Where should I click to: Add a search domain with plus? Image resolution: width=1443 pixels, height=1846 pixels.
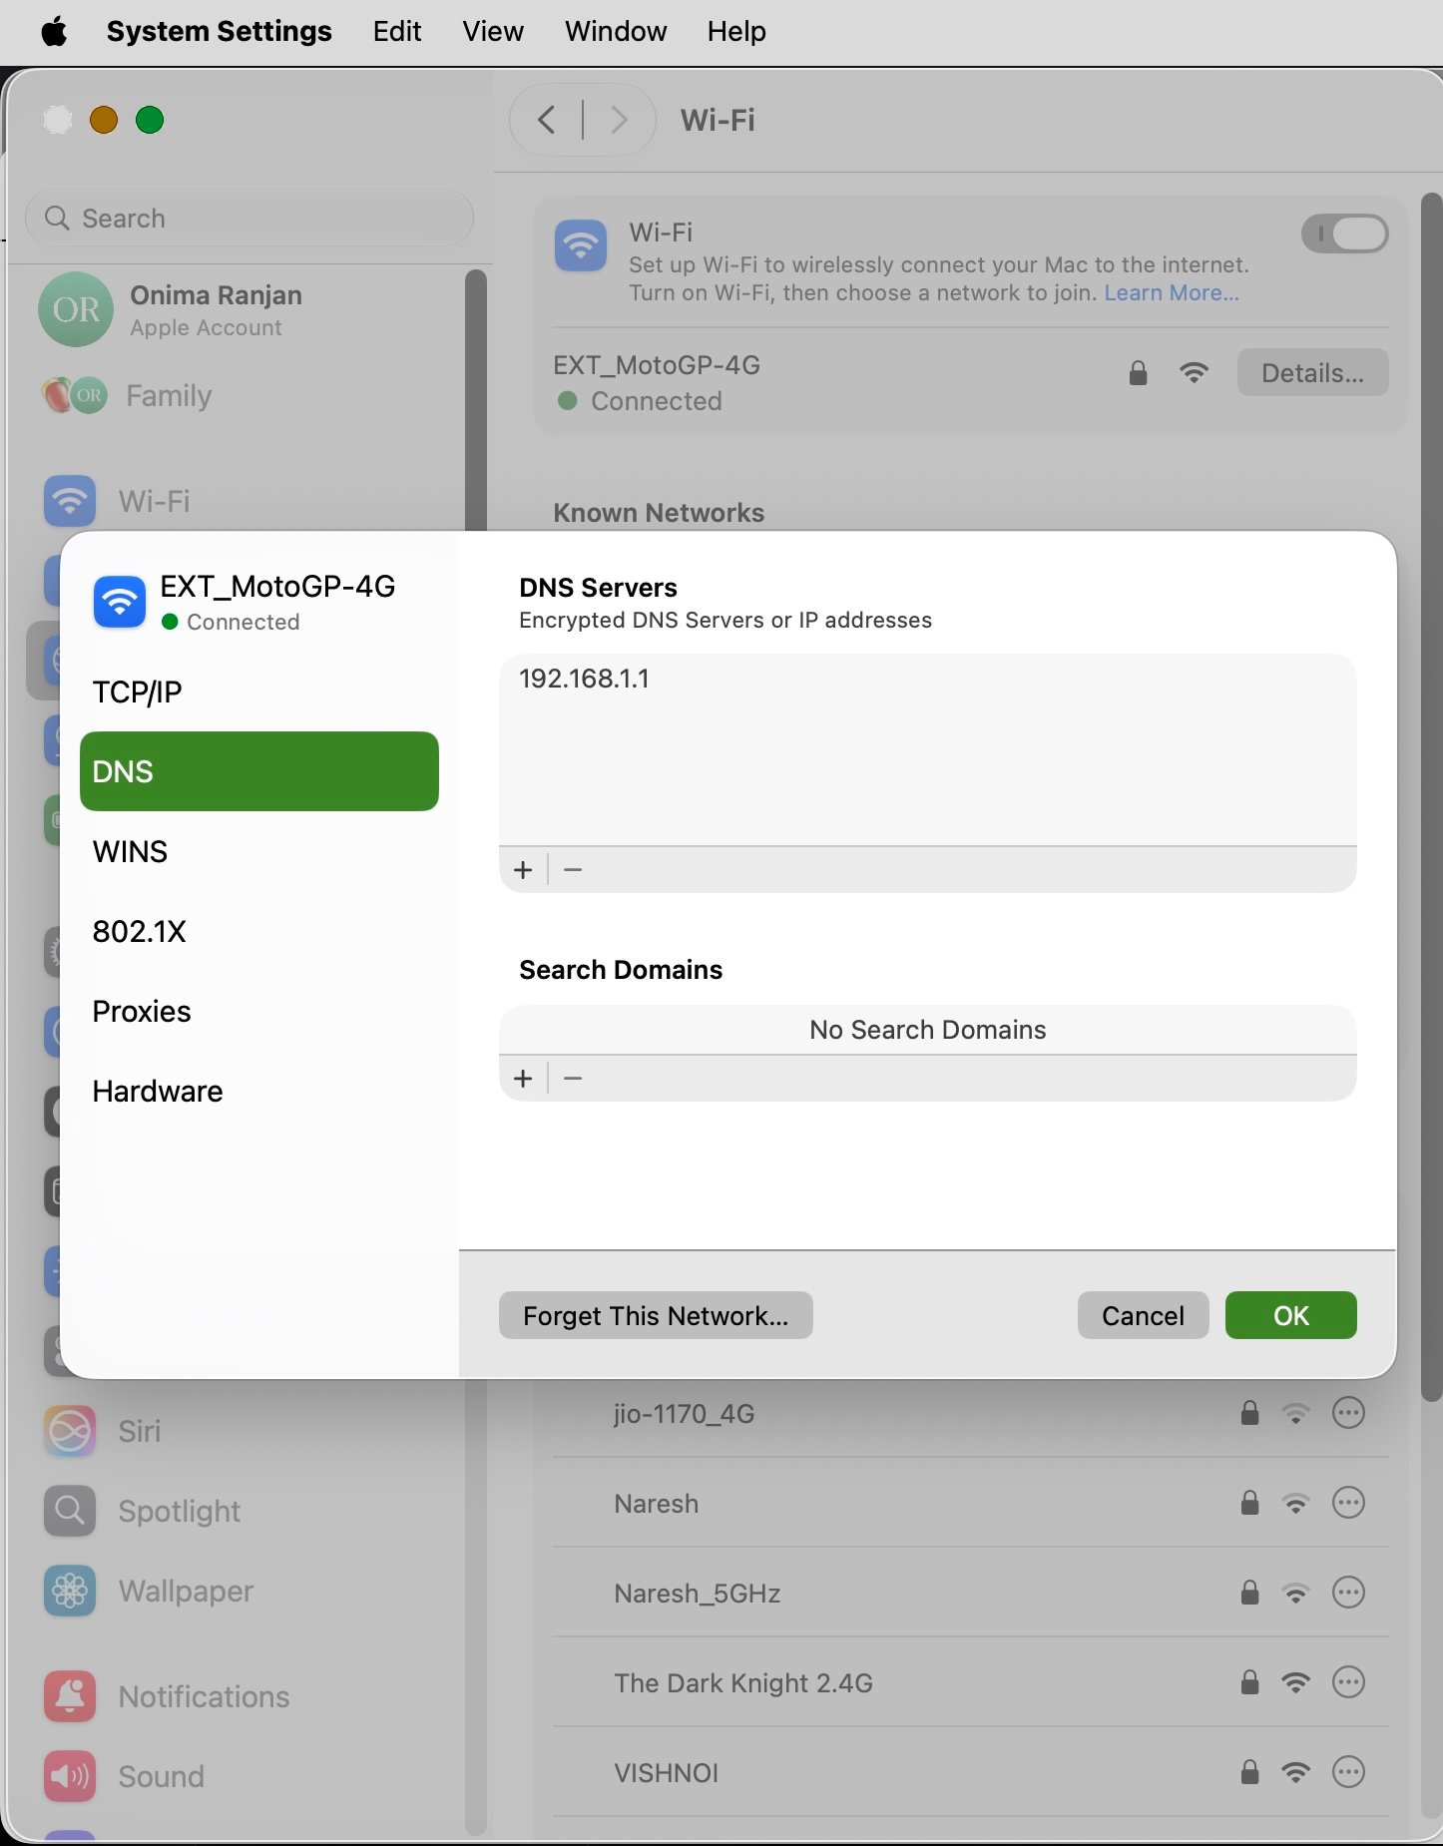[523, 1079]
